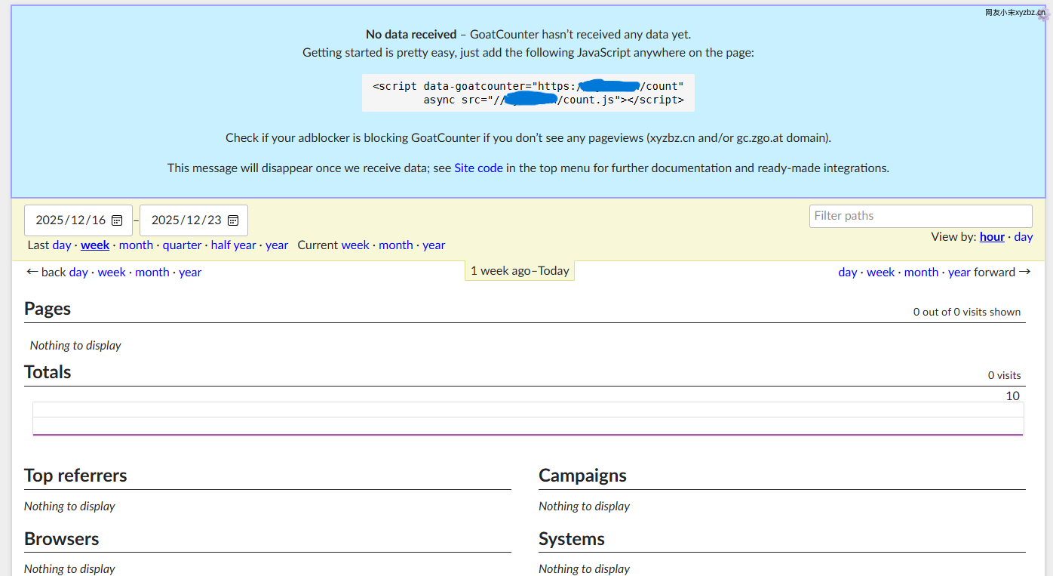Go back one month
Screen dimensions: 1053x576
click(152, 273)
